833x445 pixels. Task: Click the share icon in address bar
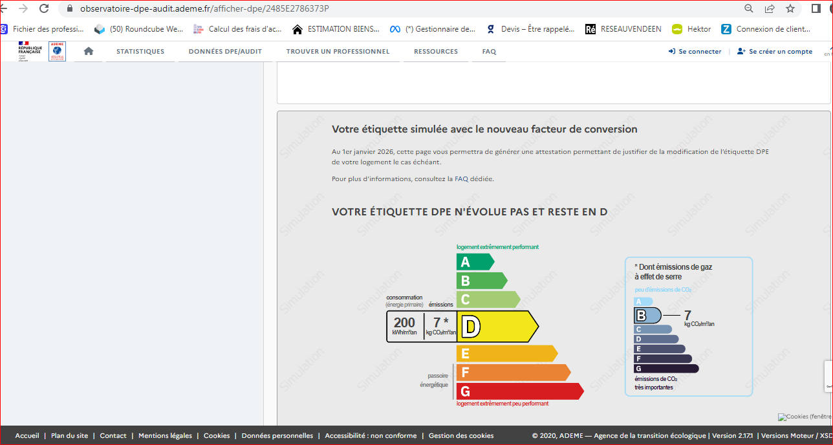point(769,8)
